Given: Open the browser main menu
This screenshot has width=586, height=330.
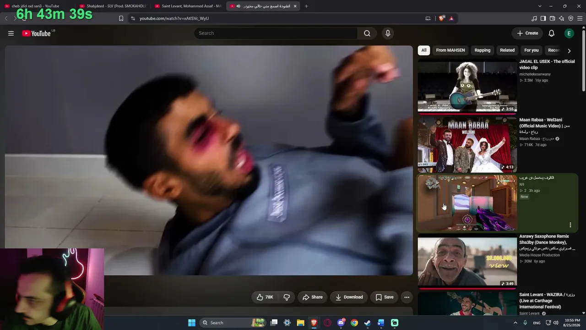Looking at the screenshot, I should coord(580,18).
